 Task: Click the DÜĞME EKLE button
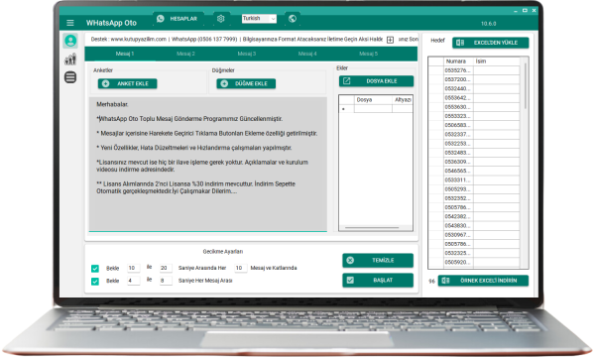pyautogui.click(x=246, y=84)
